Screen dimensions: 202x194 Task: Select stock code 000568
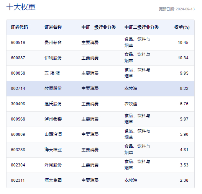[18, 119]
